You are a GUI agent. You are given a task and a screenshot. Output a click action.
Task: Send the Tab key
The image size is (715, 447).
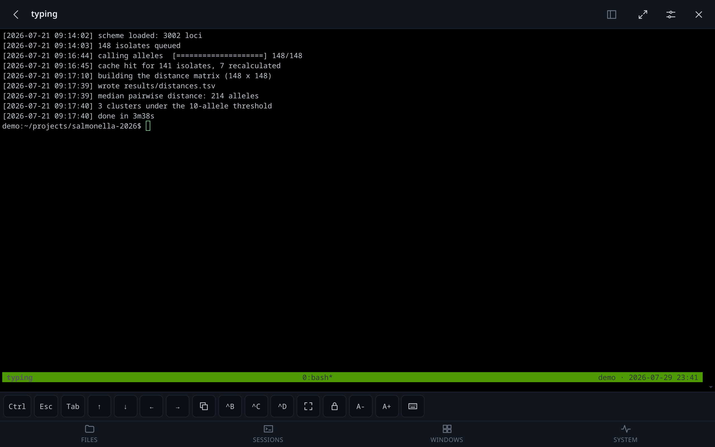(x=73, y=406)
